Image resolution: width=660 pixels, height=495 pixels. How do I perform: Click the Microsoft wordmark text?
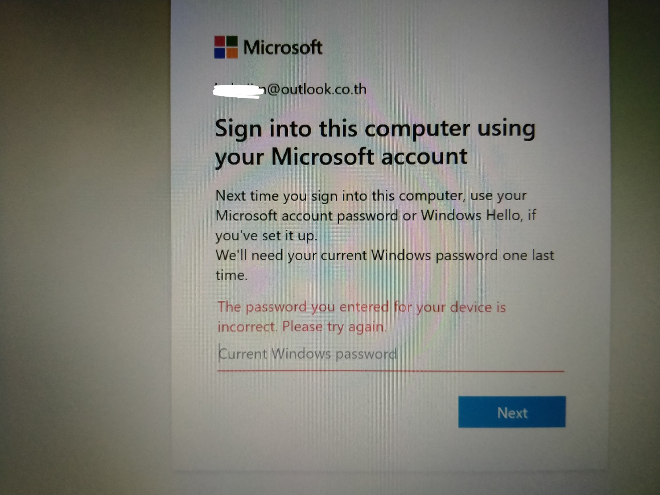(283, 48)
